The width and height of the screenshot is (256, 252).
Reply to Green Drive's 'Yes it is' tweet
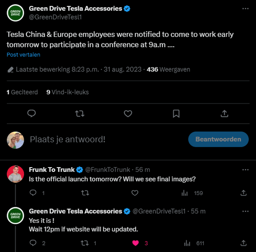pyautogui.click(x=33, y=243)
